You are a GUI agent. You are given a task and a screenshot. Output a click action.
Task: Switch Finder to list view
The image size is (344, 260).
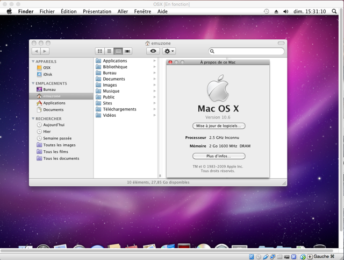(x=109, y=51)
